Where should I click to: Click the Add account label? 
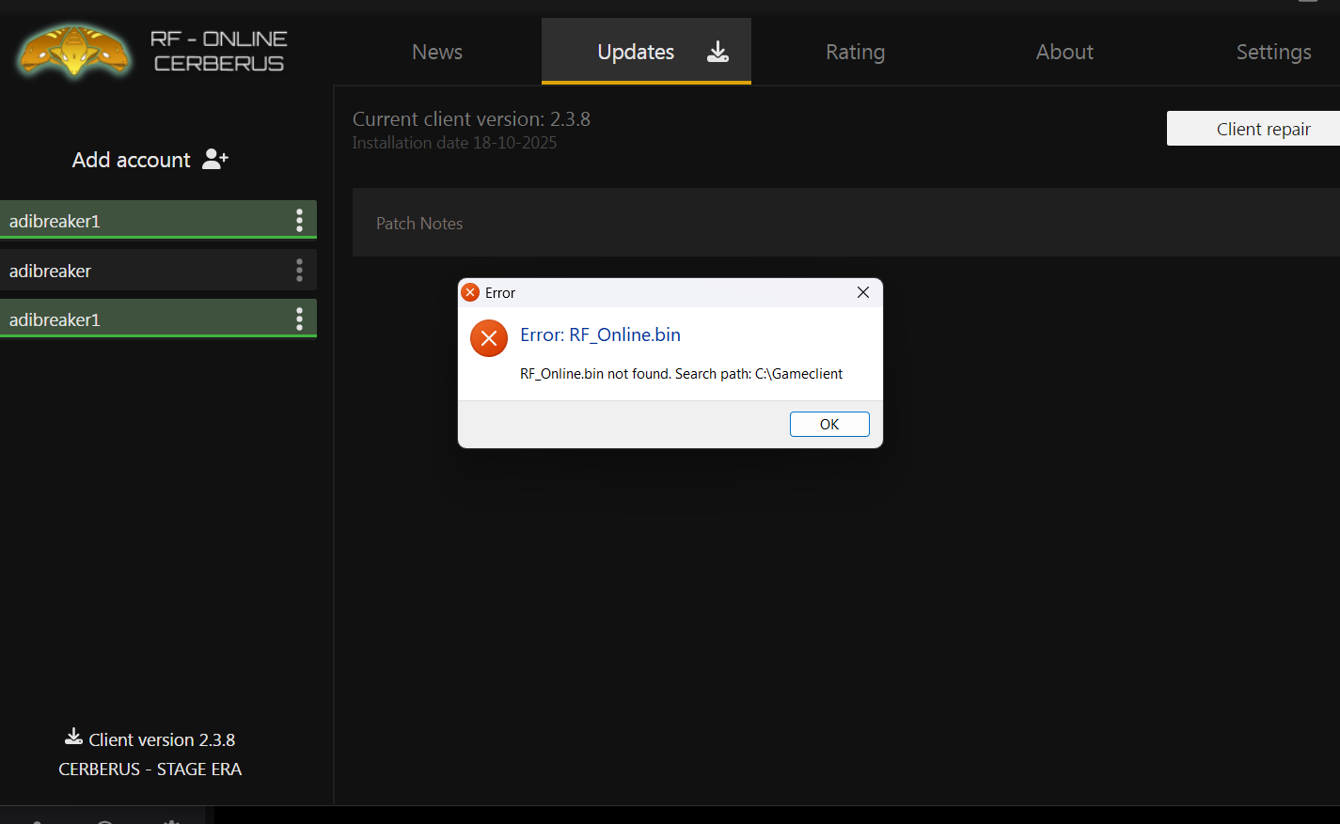[x=132, y=160]
